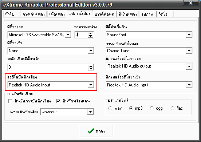
Task: Choose the ogg file type option
Action: coord(152,108)
